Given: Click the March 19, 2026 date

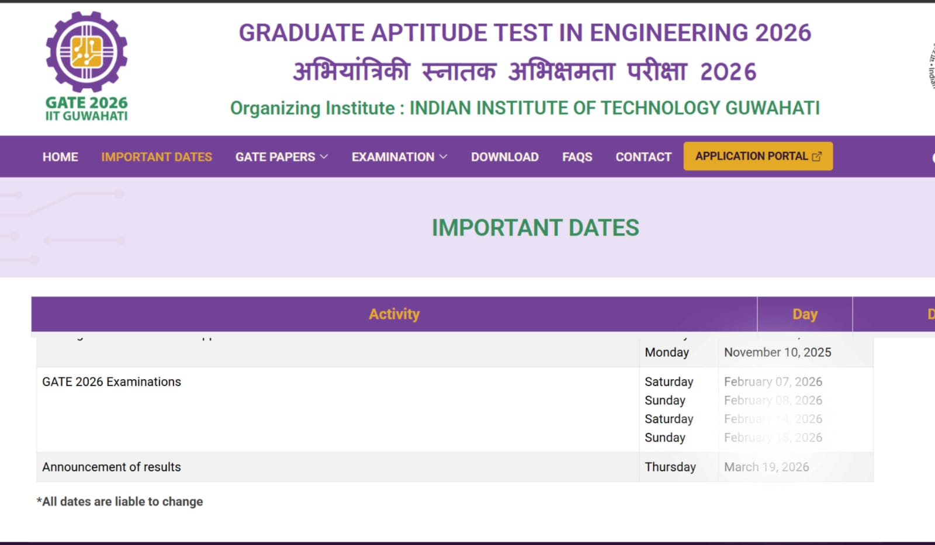Looking at the screenshot, I should click(767, 467).
